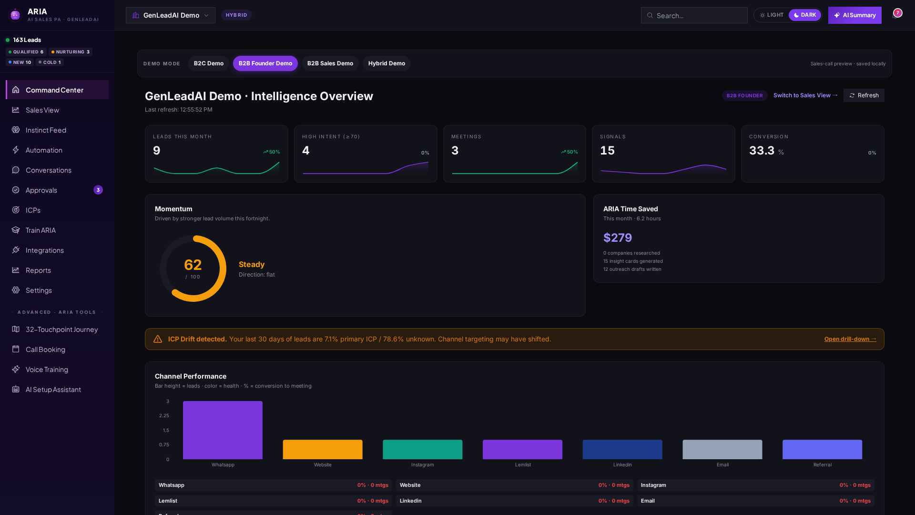Screen dimensions: 915x515
Task: Click the High Intent metric card
Action: [x=366, y=154]
